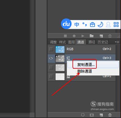
Task: Choose 删除通道 from context menu
Action: coord(93,71)
